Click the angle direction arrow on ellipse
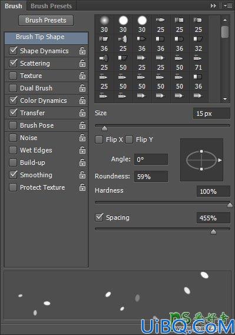Screen dimensions: 235x335 [220, 160]
